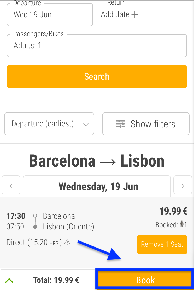This screenshot has height=290, width=194.
Task: Click the plus icon beside Add date
Action: click(x=135, y=14)
